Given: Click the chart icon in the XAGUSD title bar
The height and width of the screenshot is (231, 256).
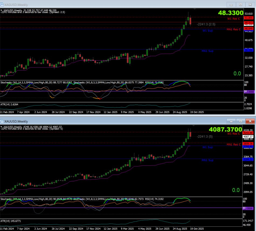Looking at the screenshot, I should pyautogui.click(x=2, y=5).
